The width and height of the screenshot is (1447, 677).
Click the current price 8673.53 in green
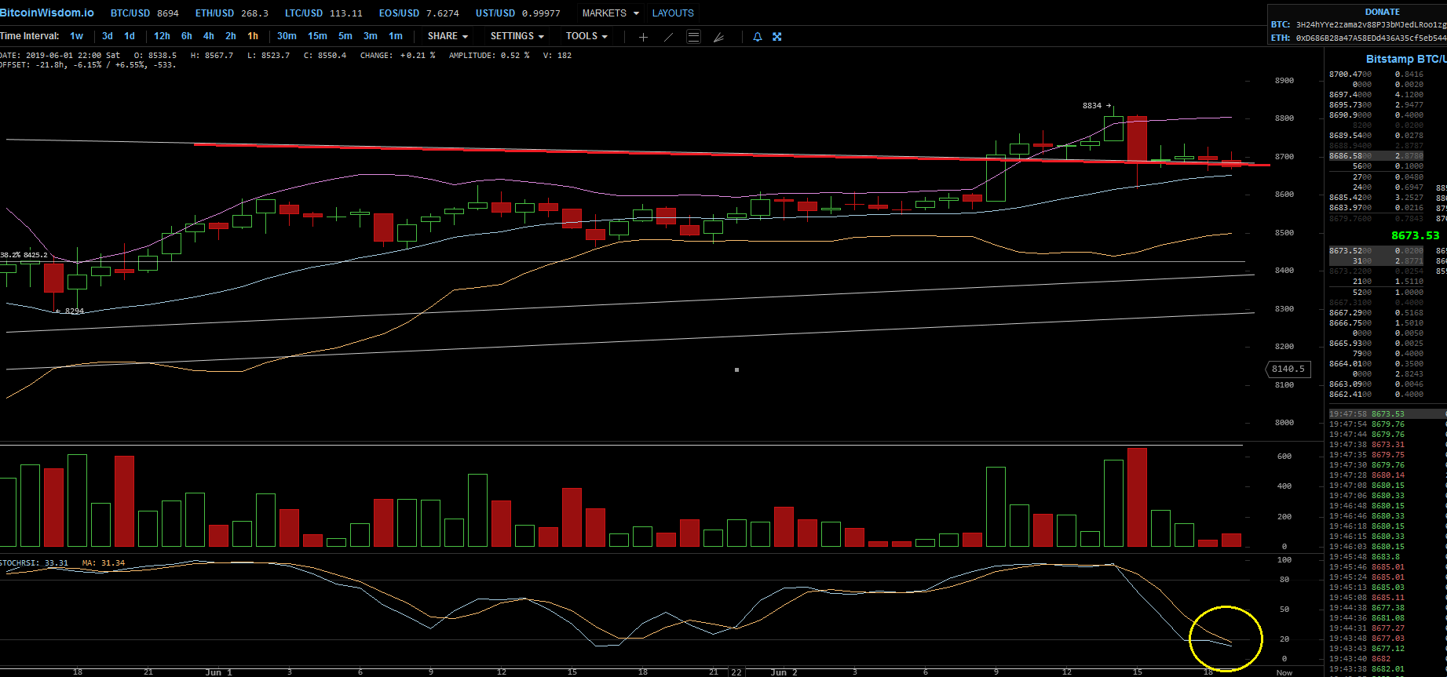pyautogui.click(x=1416, y=235)
